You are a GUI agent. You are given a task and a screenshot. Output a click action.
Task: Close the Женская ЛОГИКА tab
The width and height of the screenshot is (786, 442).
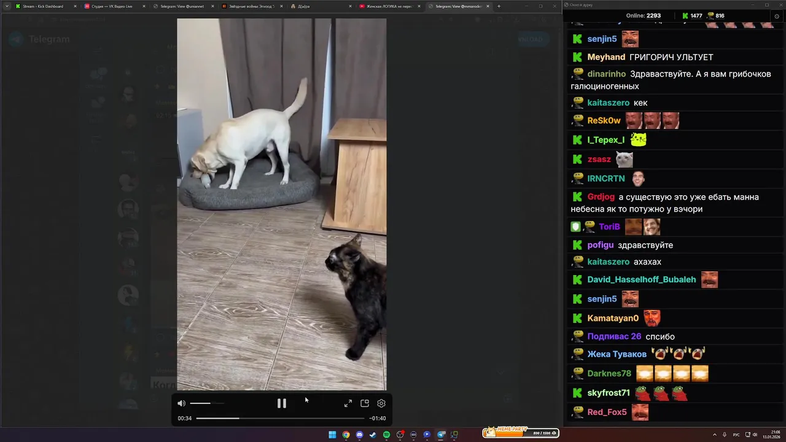coord(419,6)
